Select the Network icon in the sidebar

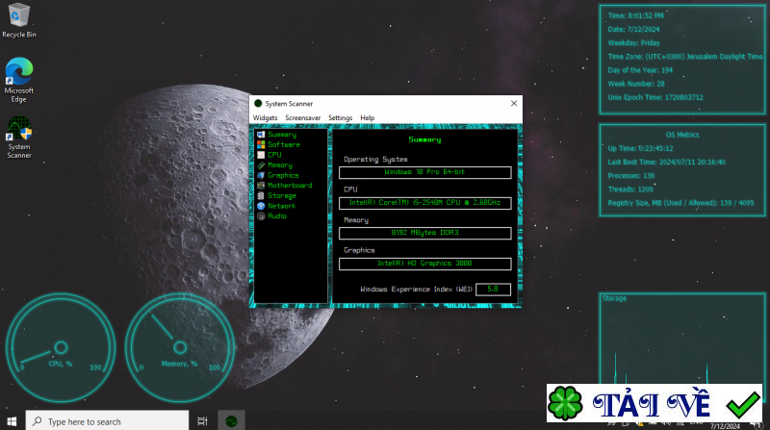click(x=261, y=206)
